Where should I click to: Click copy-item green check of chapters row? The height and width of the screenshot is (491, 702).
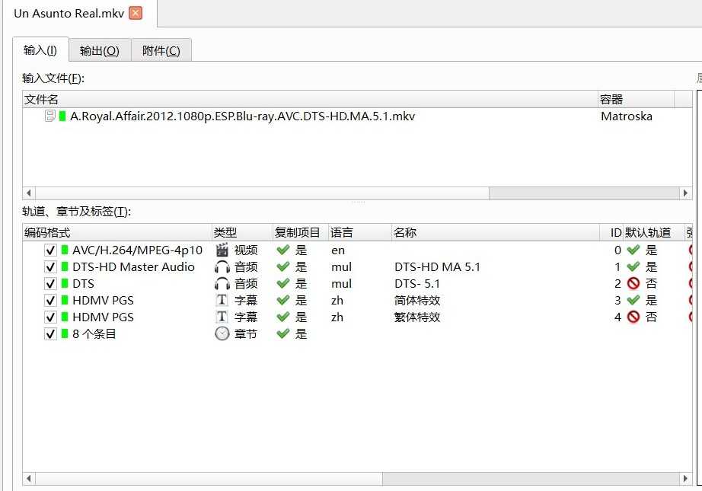283,333
